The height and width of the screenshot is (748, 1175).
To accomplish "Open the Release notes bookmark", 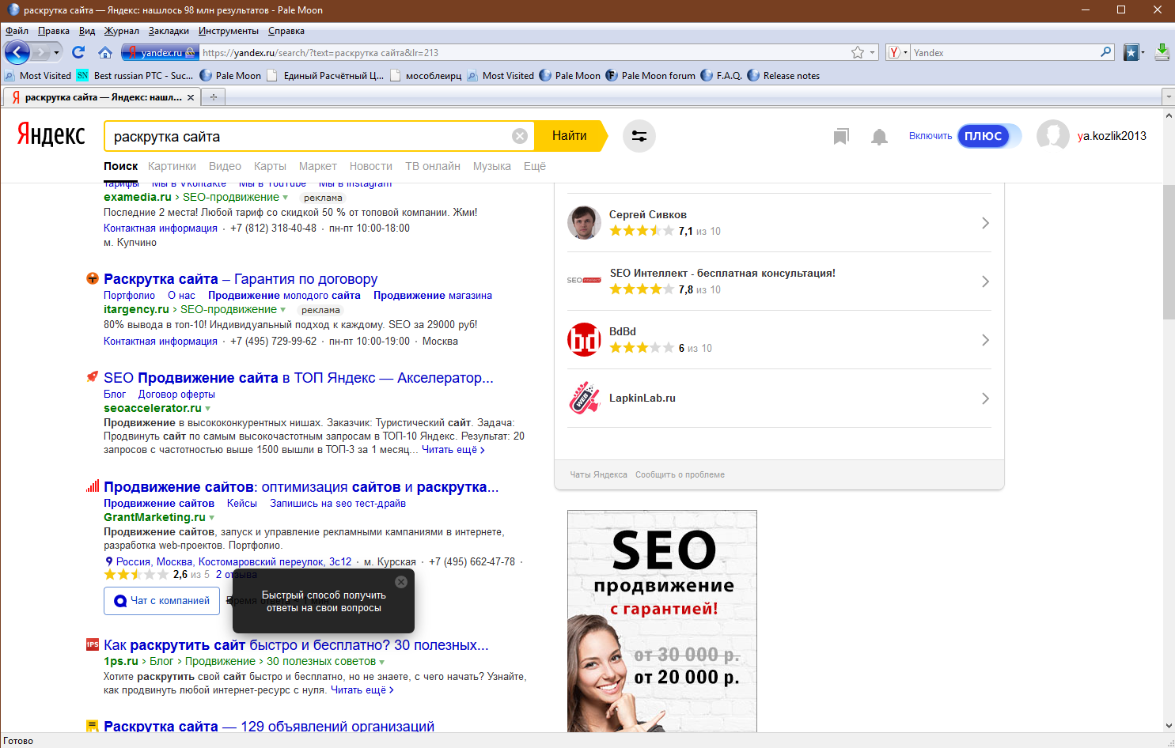I will tap(783, 76).
